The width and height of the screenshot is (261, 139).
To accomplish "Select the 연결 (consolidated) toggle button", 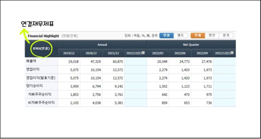I will coord(167,35).
